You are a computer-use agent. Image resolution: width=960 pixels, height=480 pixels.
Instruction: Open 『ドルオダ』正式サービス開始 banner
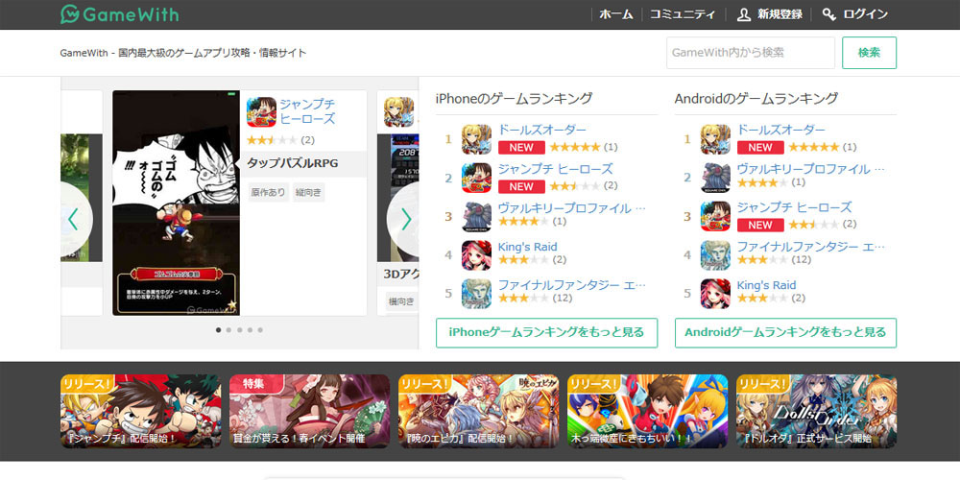pyautogui.click(x=817, y=412)
